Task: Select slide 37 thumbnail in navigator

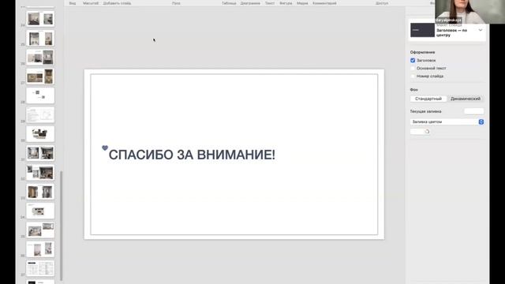Action: (40, 268)
